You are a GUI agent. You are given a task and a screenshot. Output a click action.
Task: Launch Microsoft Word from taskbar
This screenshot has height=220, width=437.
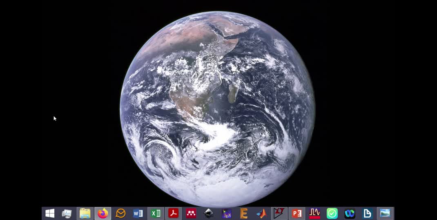click(138, 213)
